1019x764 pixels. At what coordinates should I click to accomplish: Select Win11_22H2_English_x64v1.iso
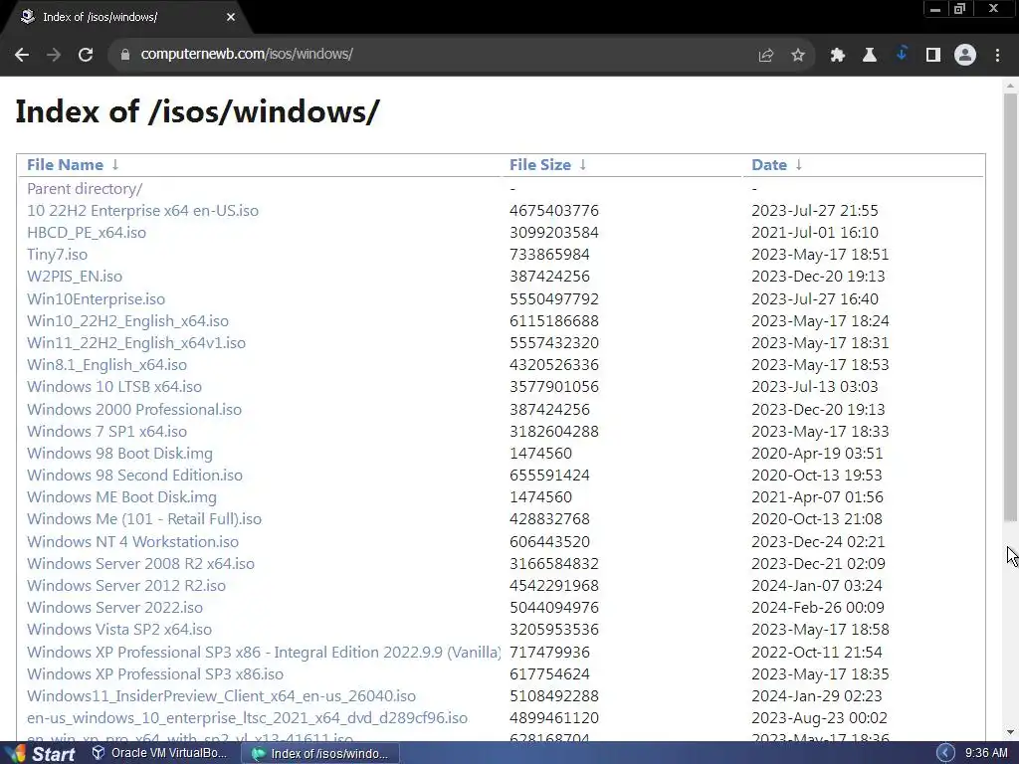pyautogui.click(x=136, y=342)
